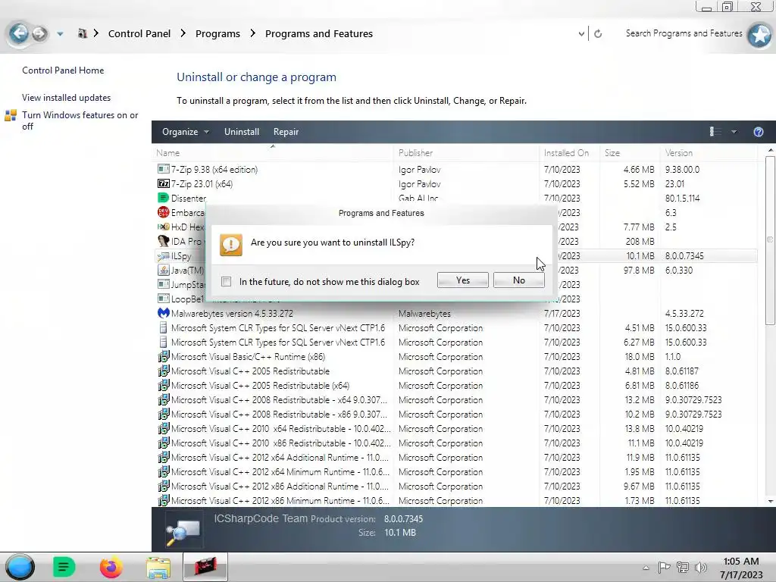Select the HxD Hex editor icon
This screenshot has height=582, width=776.
coord(164,227)
